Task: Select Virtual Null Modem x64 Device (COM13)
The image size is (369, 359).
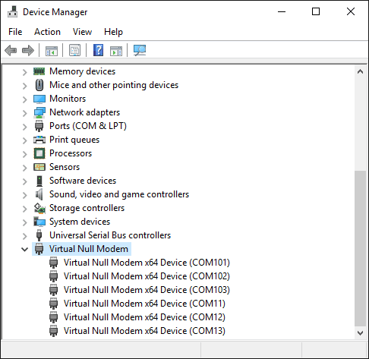Action: [x=144, y=331]
